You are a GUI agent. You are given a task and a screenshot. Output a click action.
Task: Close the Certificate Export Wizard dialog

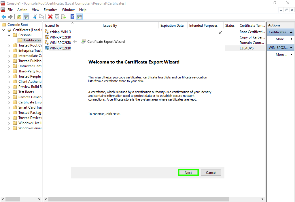point(220,33)
